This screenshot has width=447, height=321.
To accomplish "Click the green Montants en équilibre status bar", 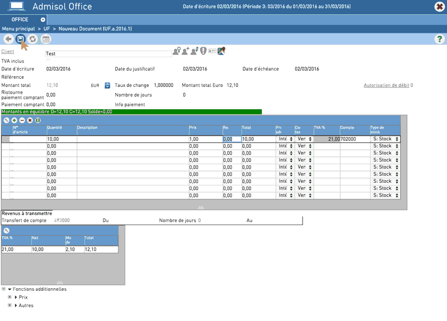I will pyautogui.click(x=132, y=112).
